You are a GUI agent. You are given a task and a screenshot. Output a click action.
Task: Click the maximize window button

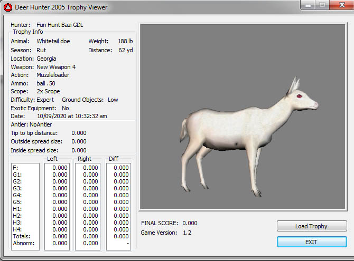[321, 5]
